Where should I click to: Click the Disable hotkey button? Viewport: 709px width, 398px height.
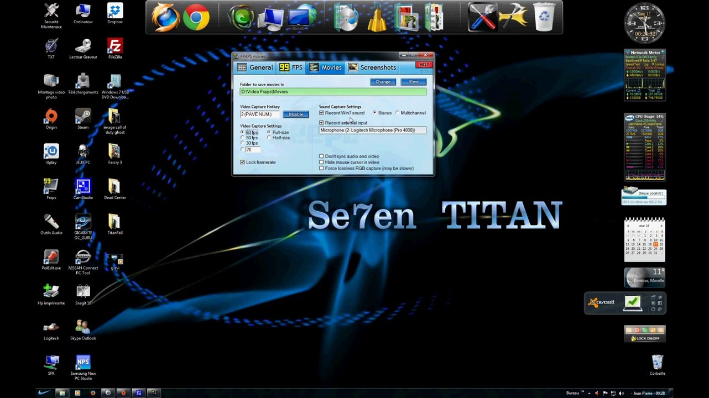(295, 114)
